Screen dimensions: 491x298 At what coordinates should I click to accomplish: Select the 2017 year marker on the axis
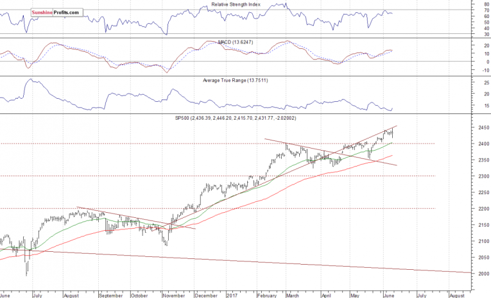233,296
